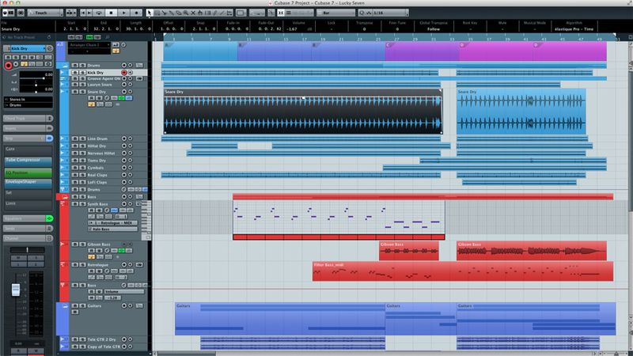Toggle Strip section bypass button
633x356 pixels.
click(x=49, y=138)
